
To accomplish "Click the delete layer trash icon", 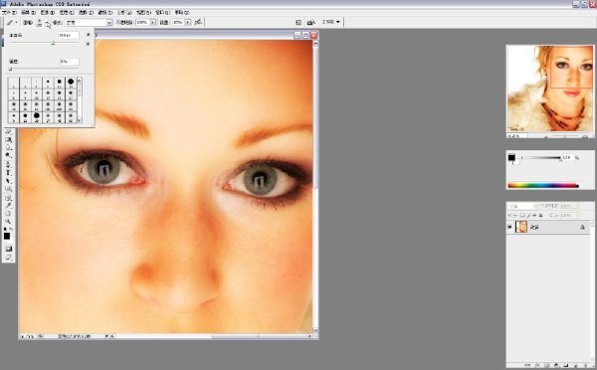I will pos(585,365).
